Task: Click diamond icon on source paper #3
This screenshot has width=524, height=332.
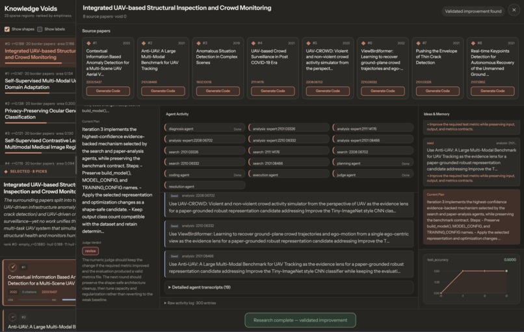Action: pyautogui.click(x=198, y=43)
